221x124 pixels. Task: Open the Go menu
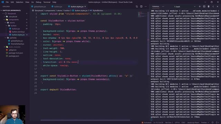pos(32,2)
